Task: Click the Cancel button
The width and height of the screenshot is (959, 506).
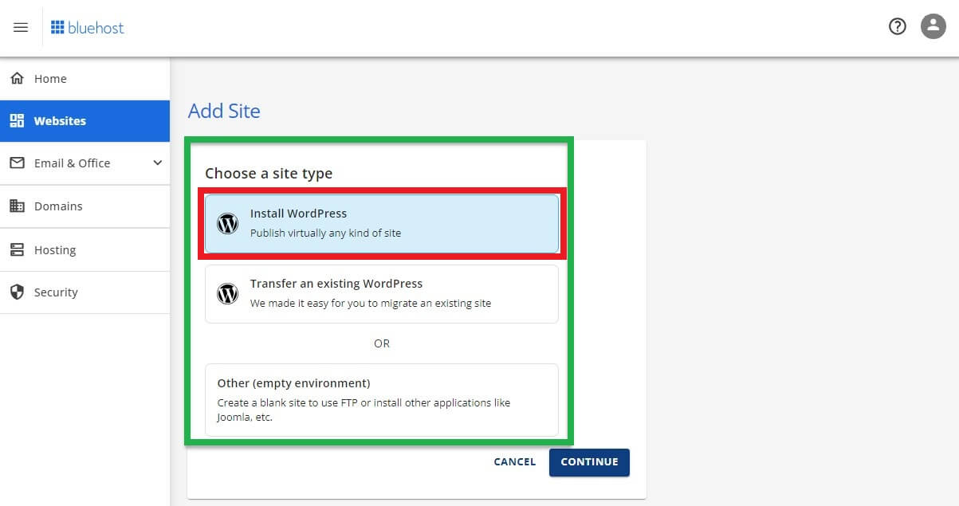Action: pyautogui.click(x=515, y=462)
